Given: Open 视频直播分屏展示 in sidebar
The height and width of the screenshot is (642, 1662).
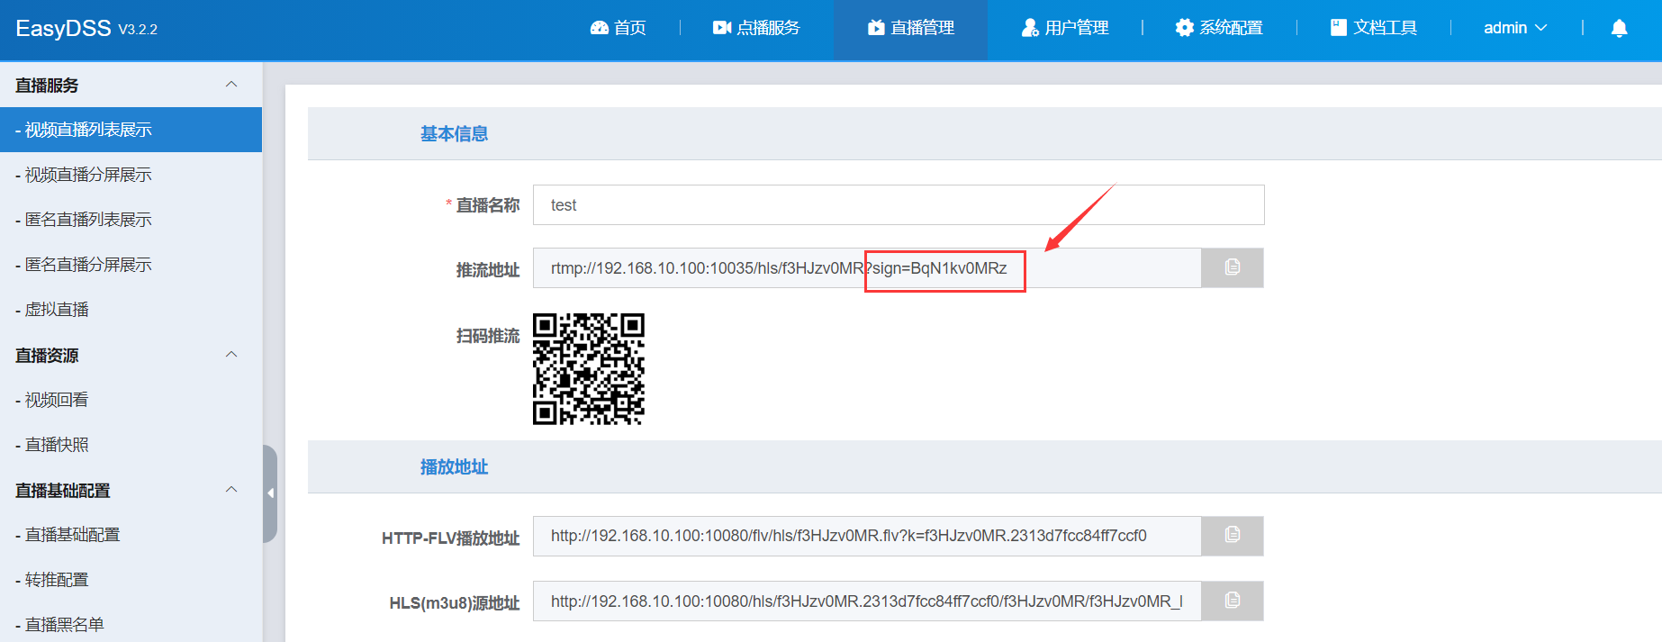Looking at the screenshot, I should pos(131,175).
